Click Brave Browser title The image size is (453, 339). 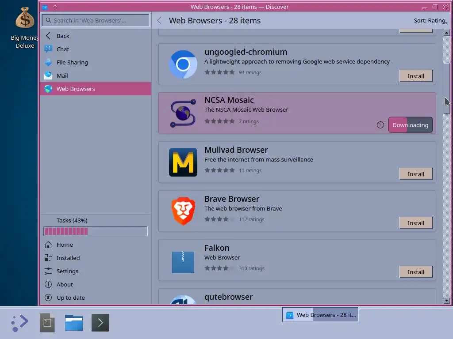pyautogui.click(x=232, y=199)
